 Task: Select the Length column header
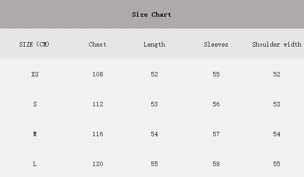[154, 45]
